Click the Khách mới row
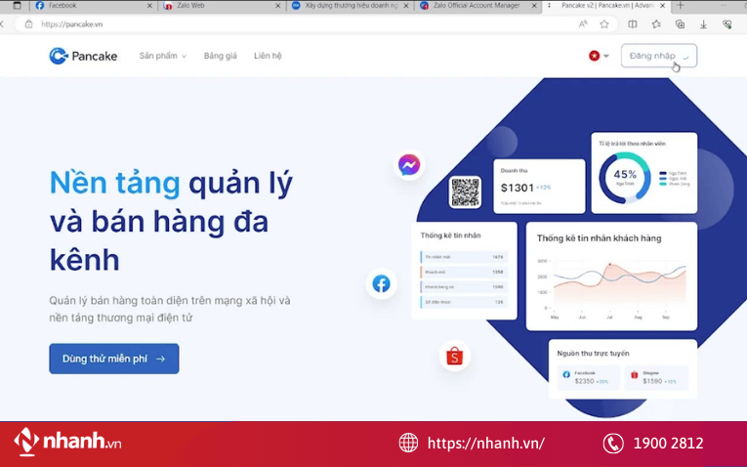This screenshot has height=467, width=747. click(x=464, y=273)
